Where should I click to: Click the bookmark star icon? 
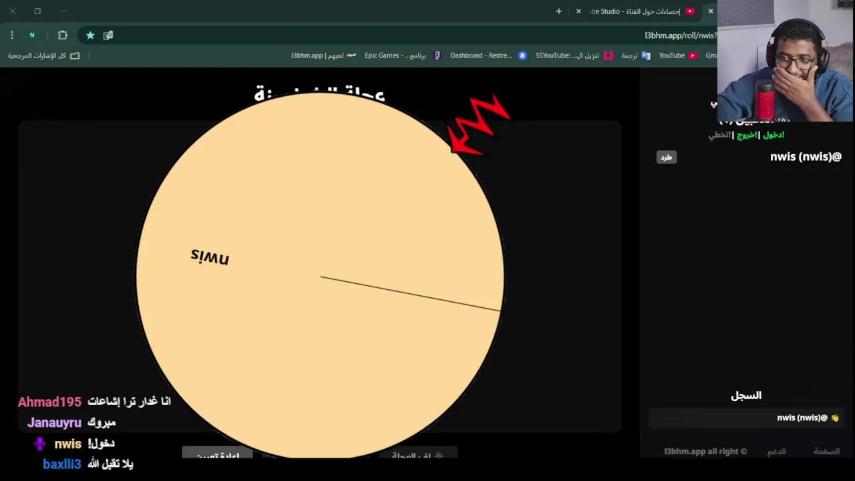point(90,35)
